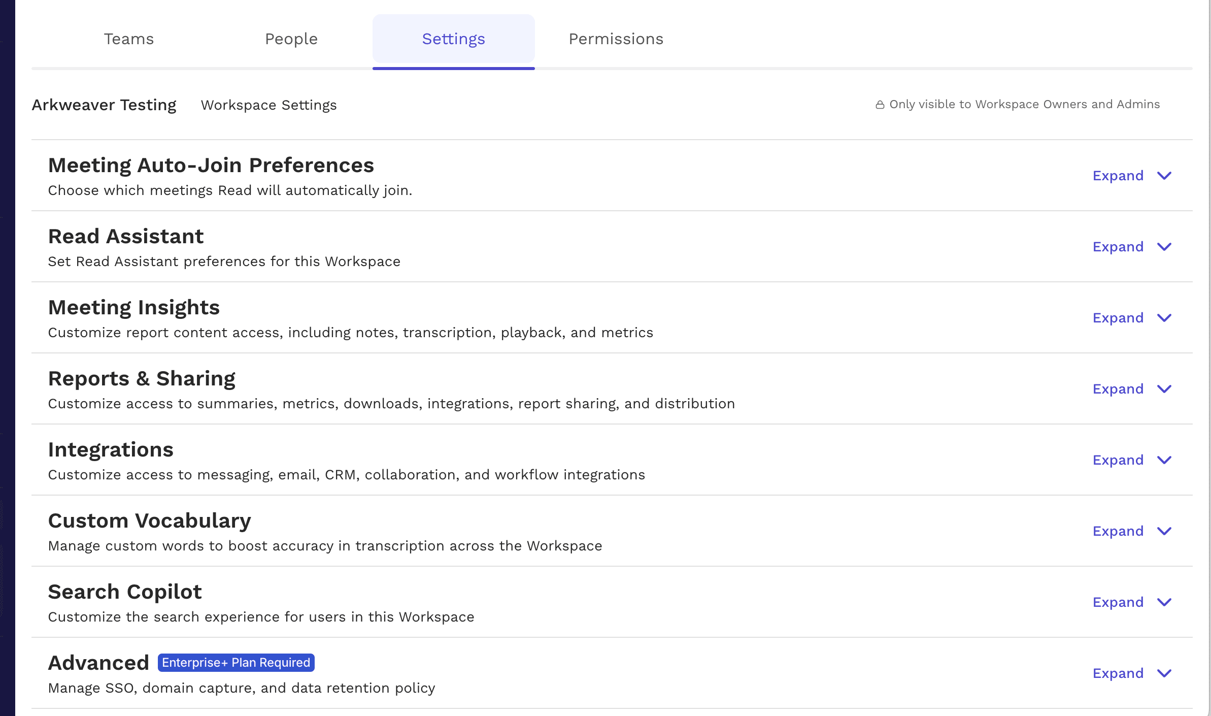The height and width of the screenshot is (716, 1211).
Task: Click the Workspace Settings label
Action: (268, 105)
